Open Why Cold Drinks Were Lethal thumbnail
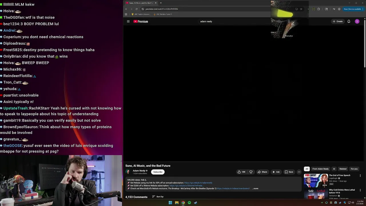Viewport: 366px width, 206px height. tap(316, 194)
